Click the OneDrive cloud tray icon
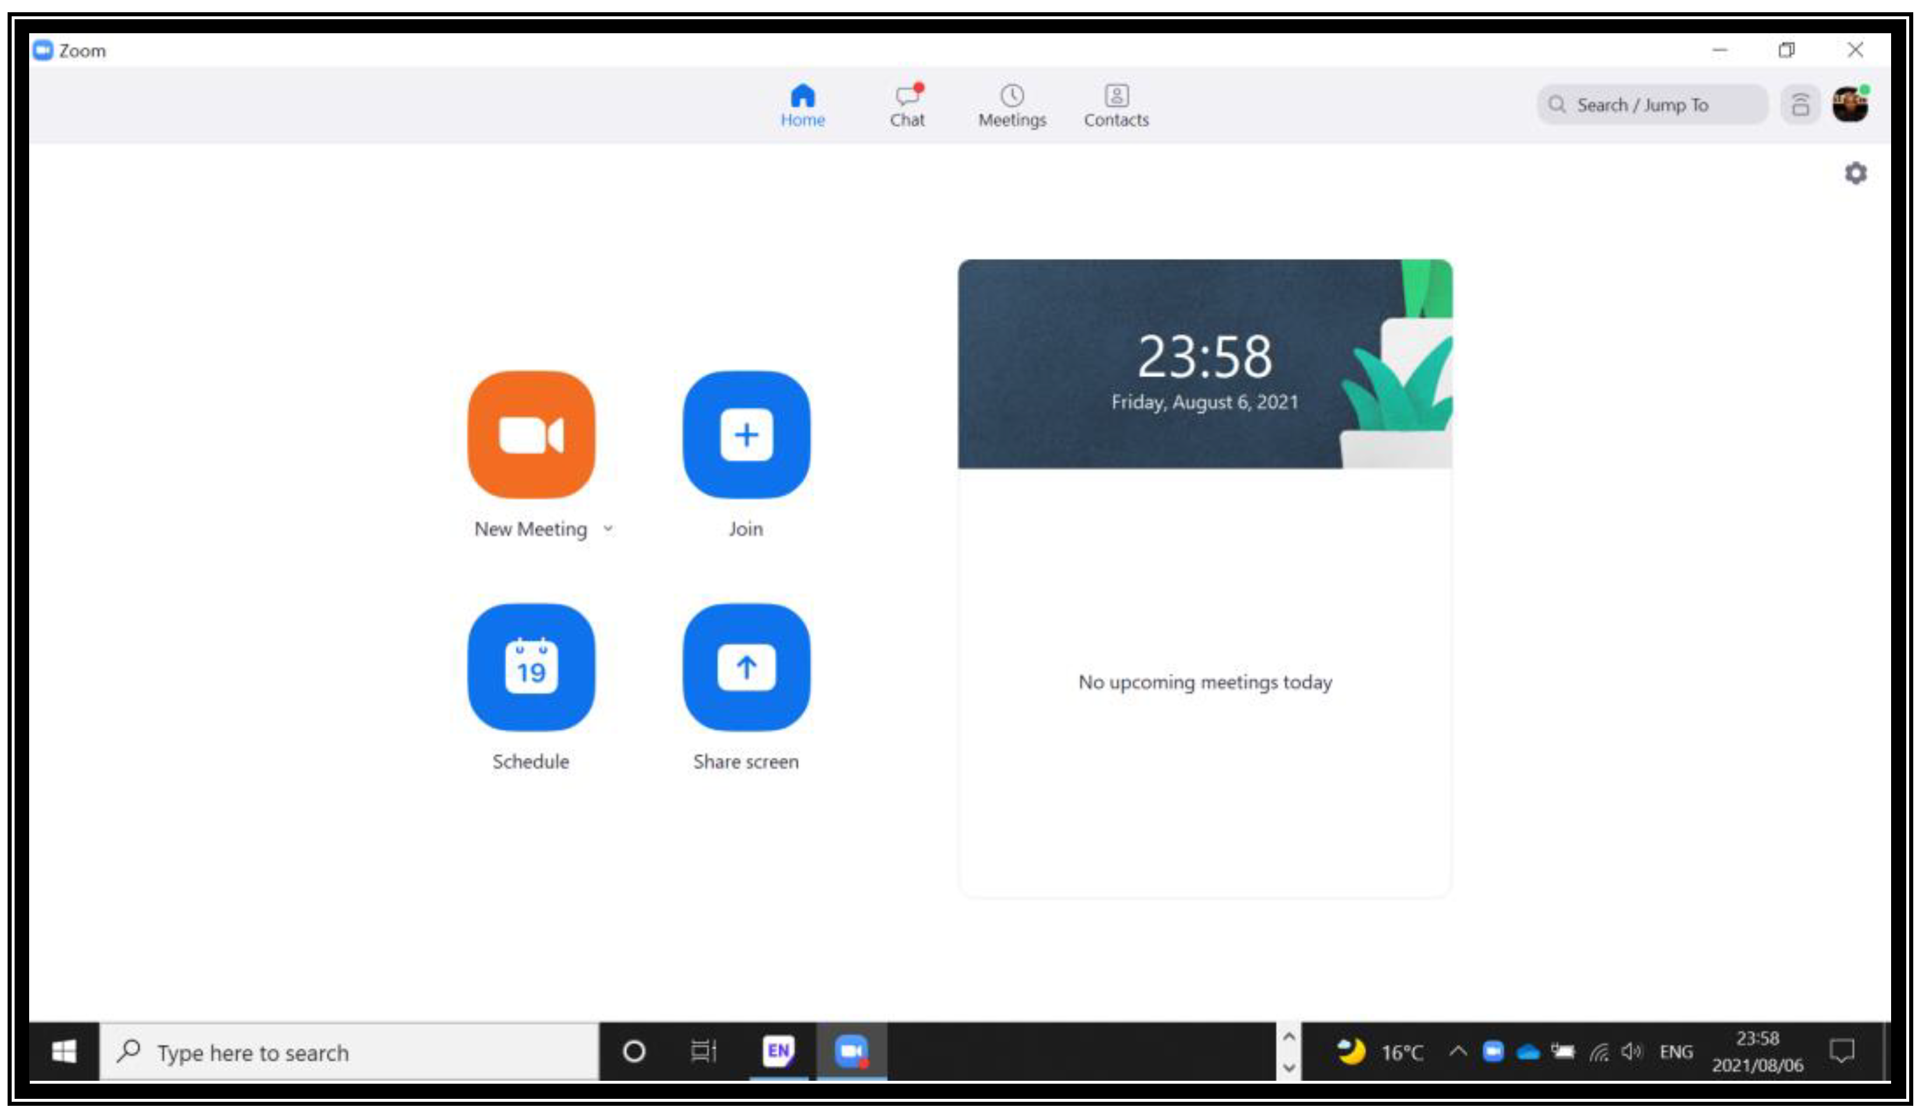Viewport: 1922px width, 1114px height. pyautogui.click(x=1528, y=1053)
